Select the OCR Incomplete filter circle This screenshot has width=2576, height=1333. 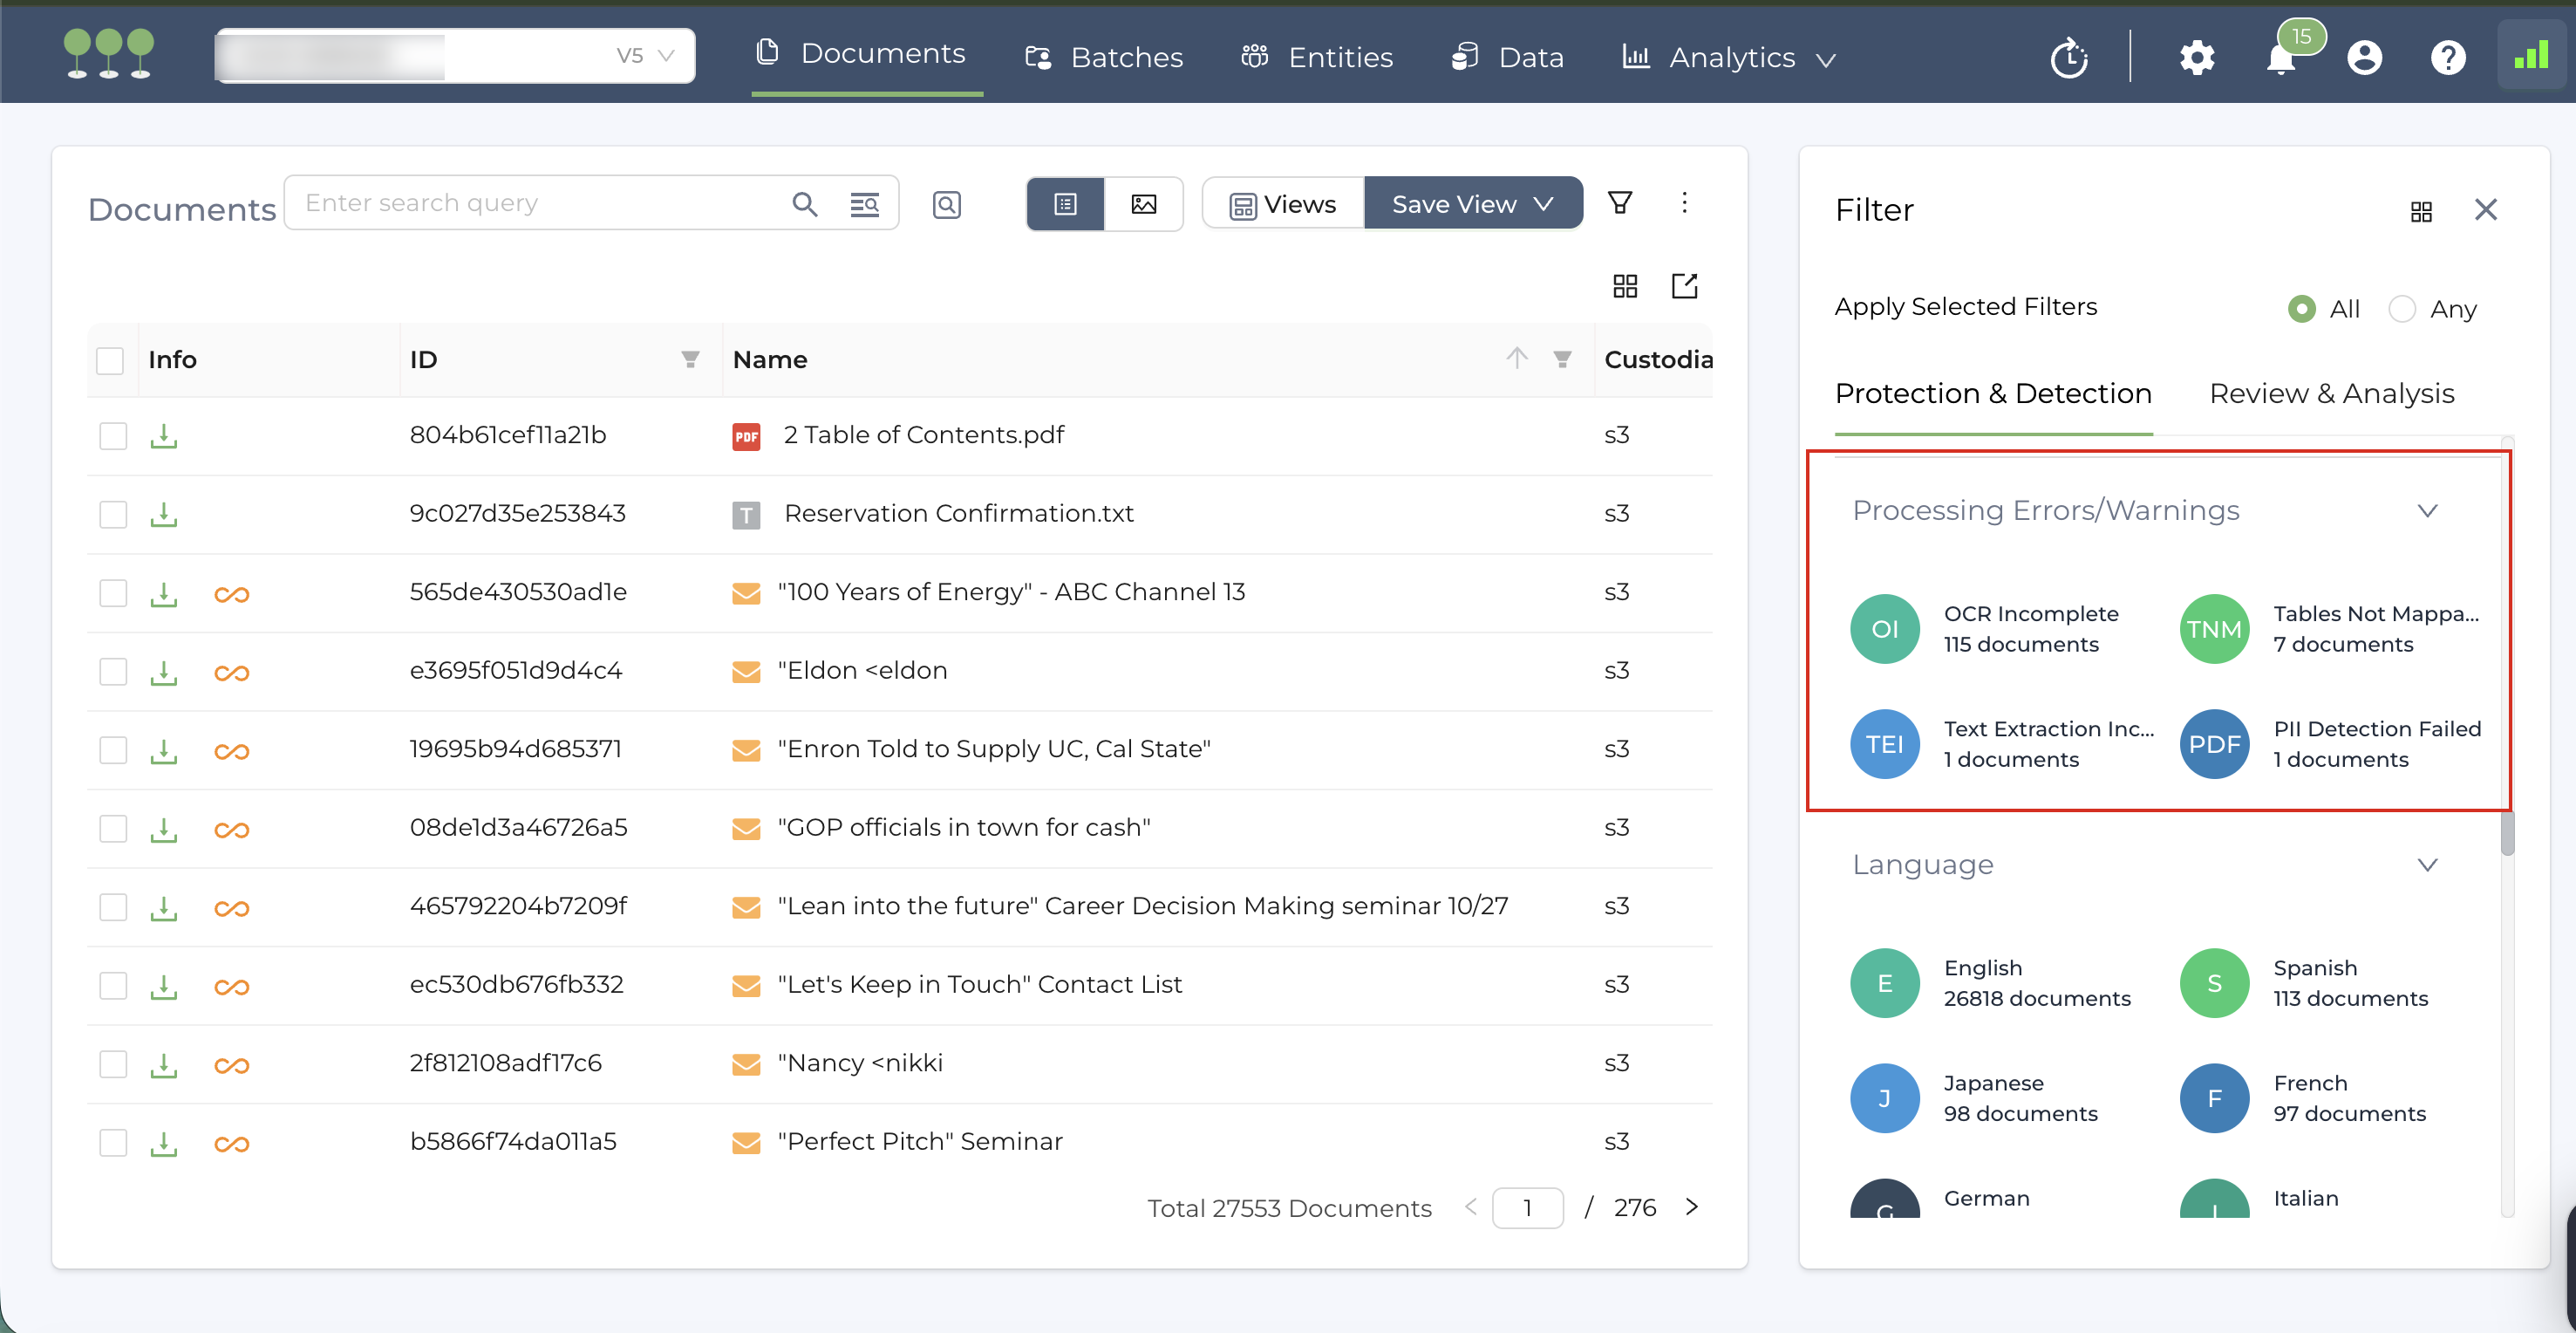pyautogui.click(x=1884, y=628)
